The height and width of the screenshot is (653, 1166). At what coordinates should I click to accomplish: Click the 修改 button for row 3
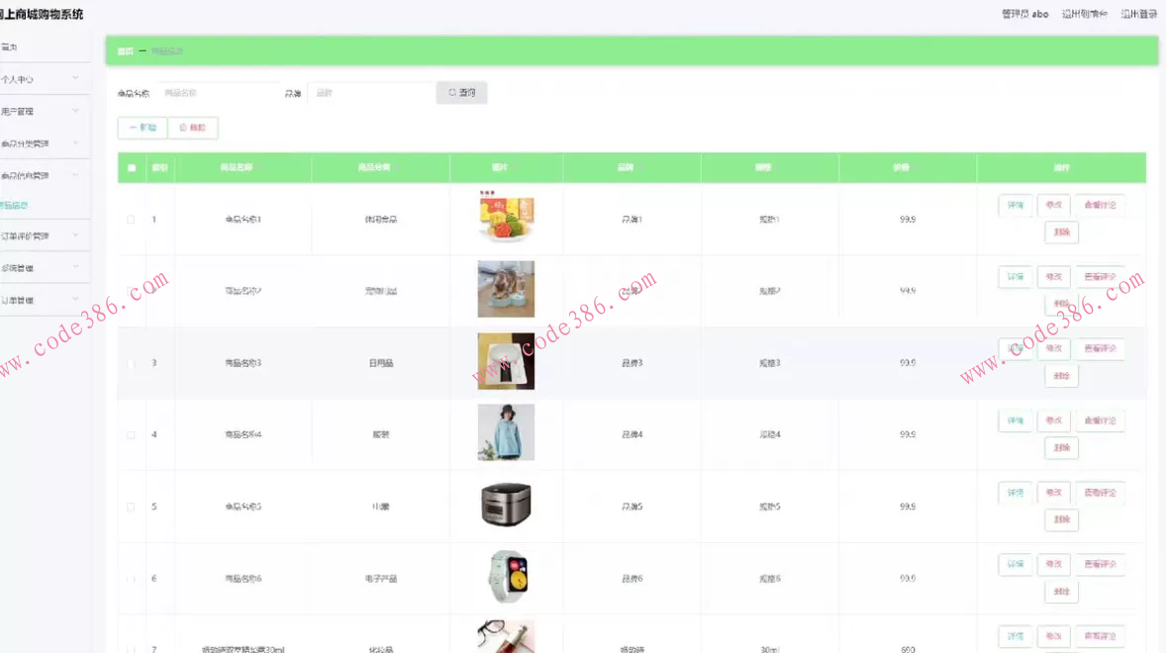pyautogui.click(x=1054, y=348)
